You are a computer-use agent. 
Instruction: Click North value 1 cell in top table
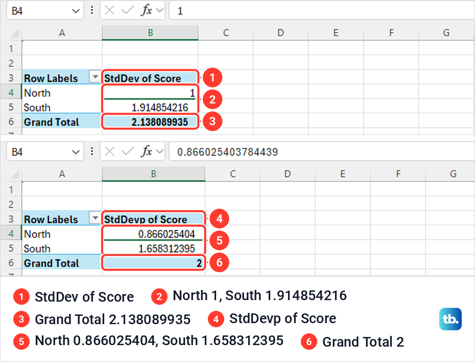click(150, 92)
